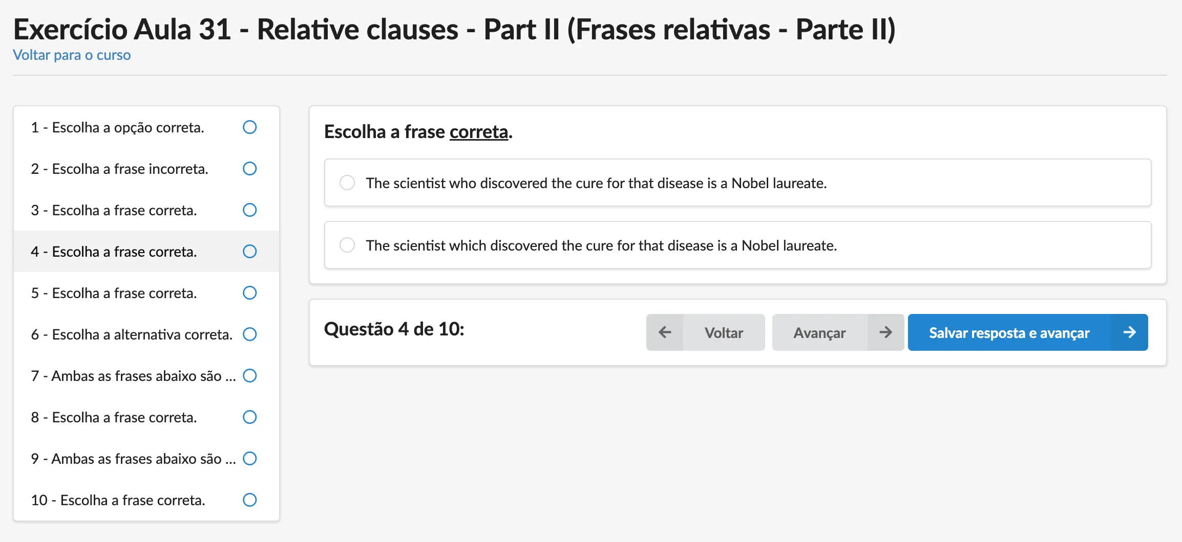Image resolution: width=1182 pixels, height=542 pixels.
Task: Go to question 5 in sidebar list
Action: pyautogui.click(x=146, y=293)
